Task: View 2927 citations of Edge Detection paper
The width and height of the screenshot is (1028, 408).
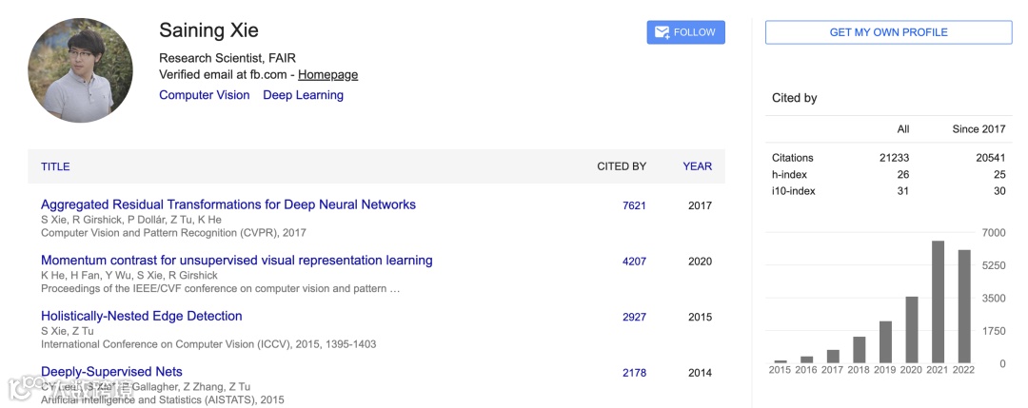Action: (634, 317)
